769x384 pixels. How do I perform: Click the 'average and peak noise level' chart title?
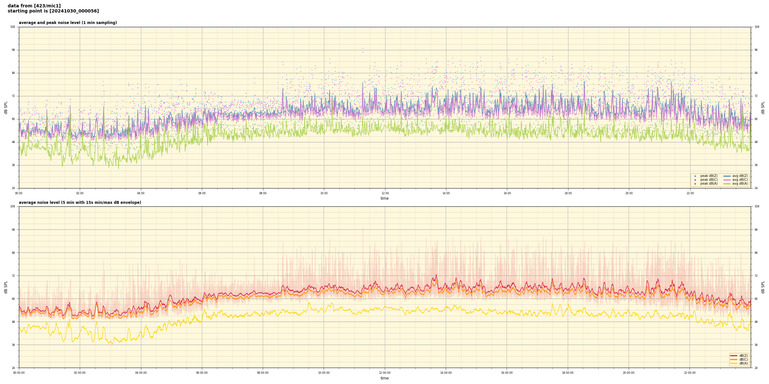[68, 23]
